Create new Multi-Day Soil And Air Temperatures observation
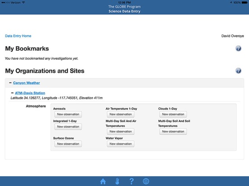Viewport: 249px width, 186px height. tap(120, 132)
